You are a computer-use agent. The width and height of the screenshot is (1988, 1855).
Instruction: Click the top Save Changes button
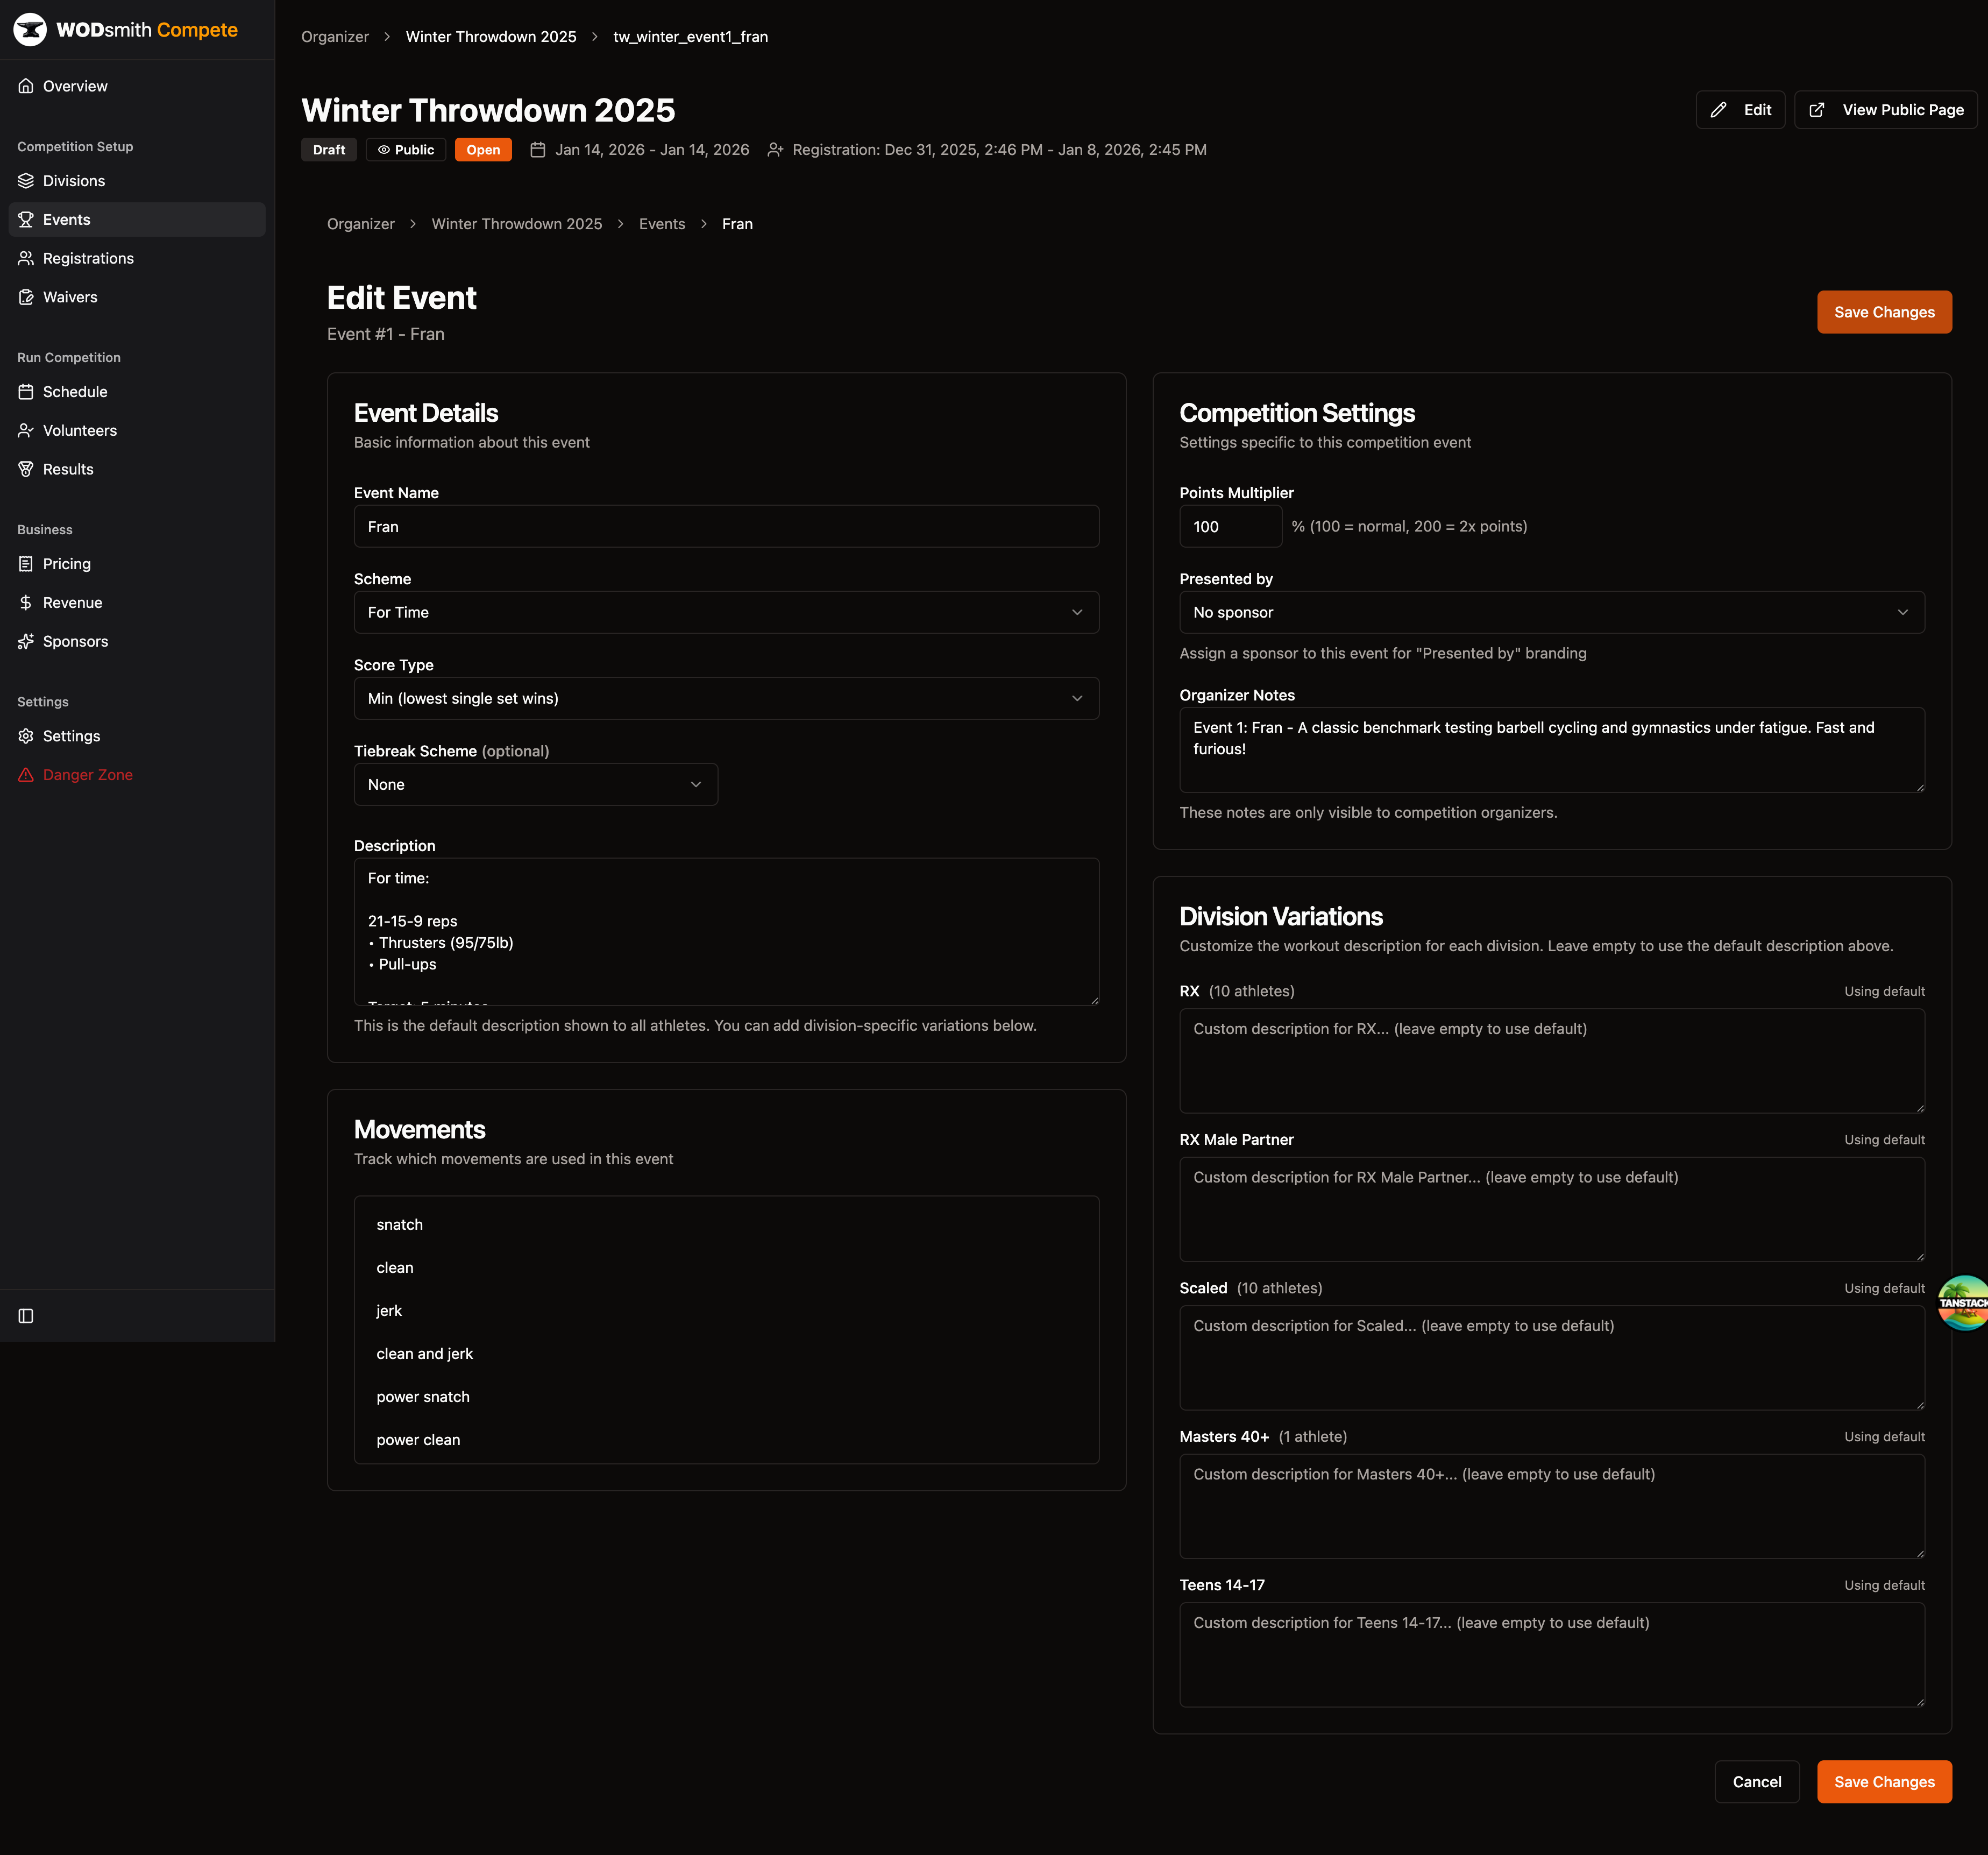(1884, 312)
